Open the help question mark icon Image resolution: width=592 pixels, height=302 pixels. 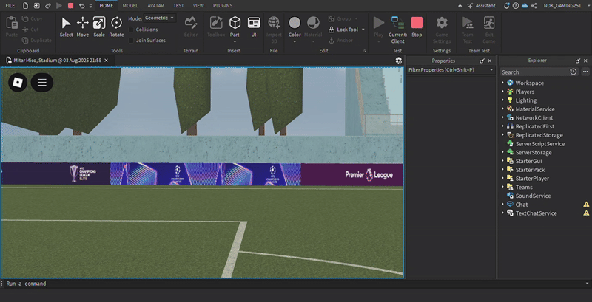[x=516, y=6]
